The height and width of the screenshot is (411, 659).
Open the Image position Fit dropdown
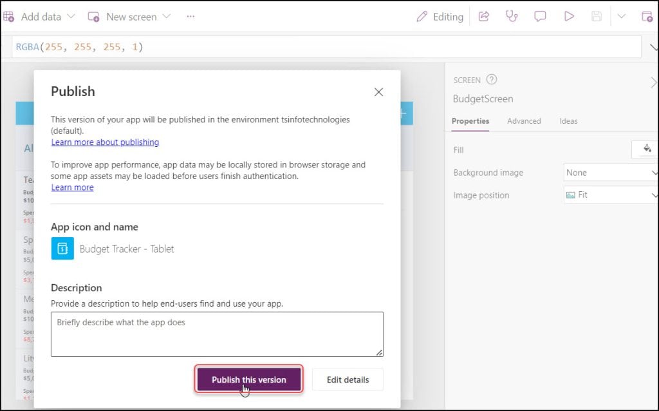click(611, 195)
